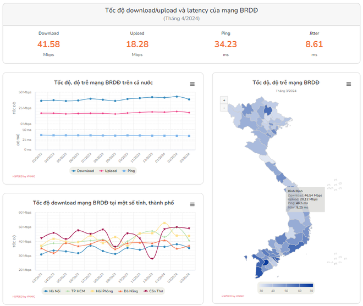Zoom out on the Vietnam map
Viewport: 363px width, 306px height.
[x=224, y=108]
